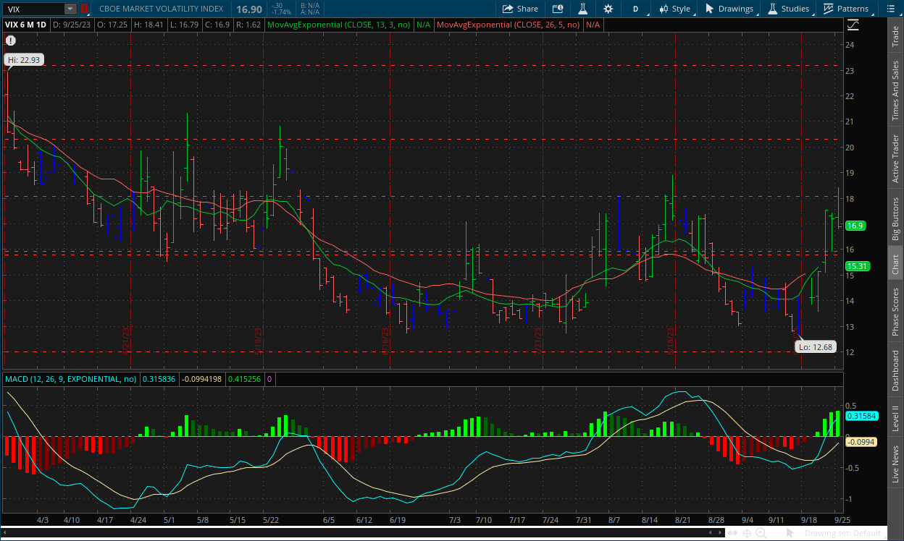Screen dimensions: 904x541
Task: Click the 15.31 moving average axis tag
Action: [x=857, y=266]
